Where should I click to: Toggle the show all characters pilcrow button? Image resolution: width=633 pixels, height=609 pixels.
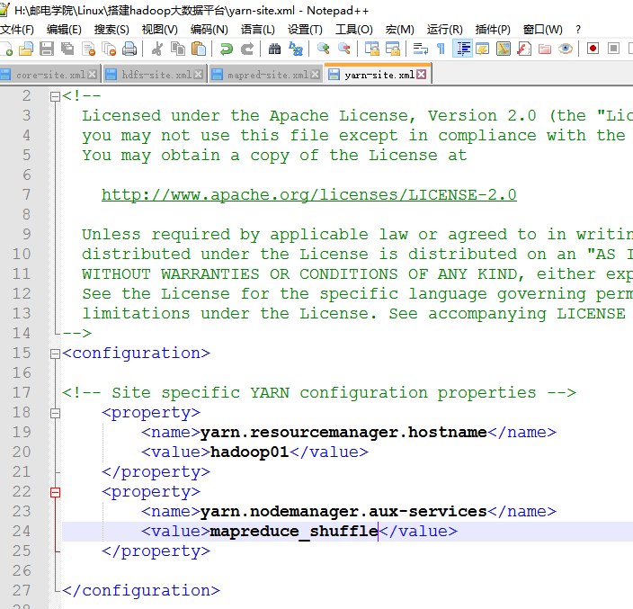[441, 49]
